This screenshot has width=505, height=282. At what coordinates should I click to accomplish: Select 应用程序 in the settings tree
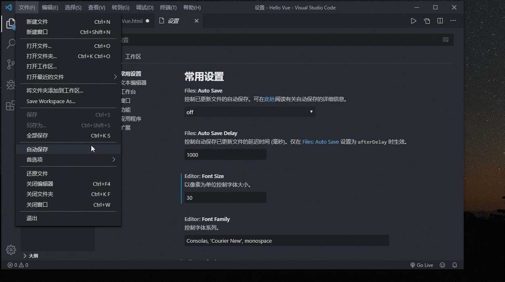pos(131,119)
